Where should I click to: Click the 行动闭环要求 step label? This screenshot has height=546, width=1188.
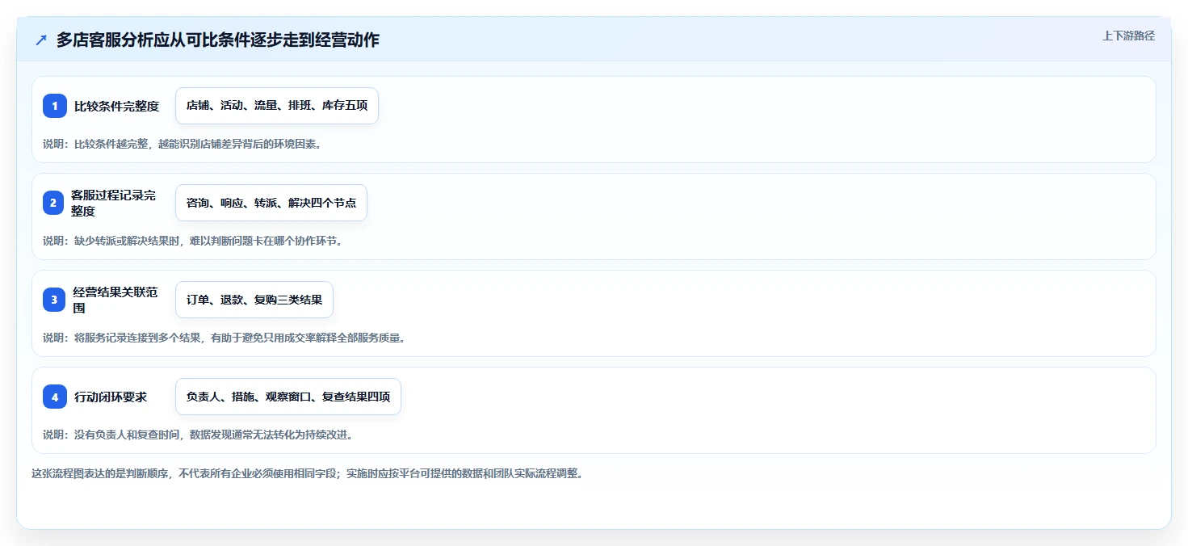pyautogui.click(x=111, y=397)
